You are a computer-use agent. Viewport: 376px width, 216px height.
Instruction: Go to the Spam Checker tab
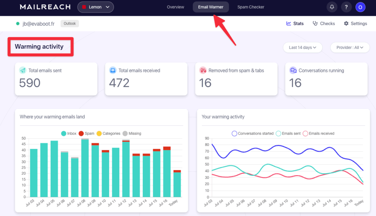[251, 7]
